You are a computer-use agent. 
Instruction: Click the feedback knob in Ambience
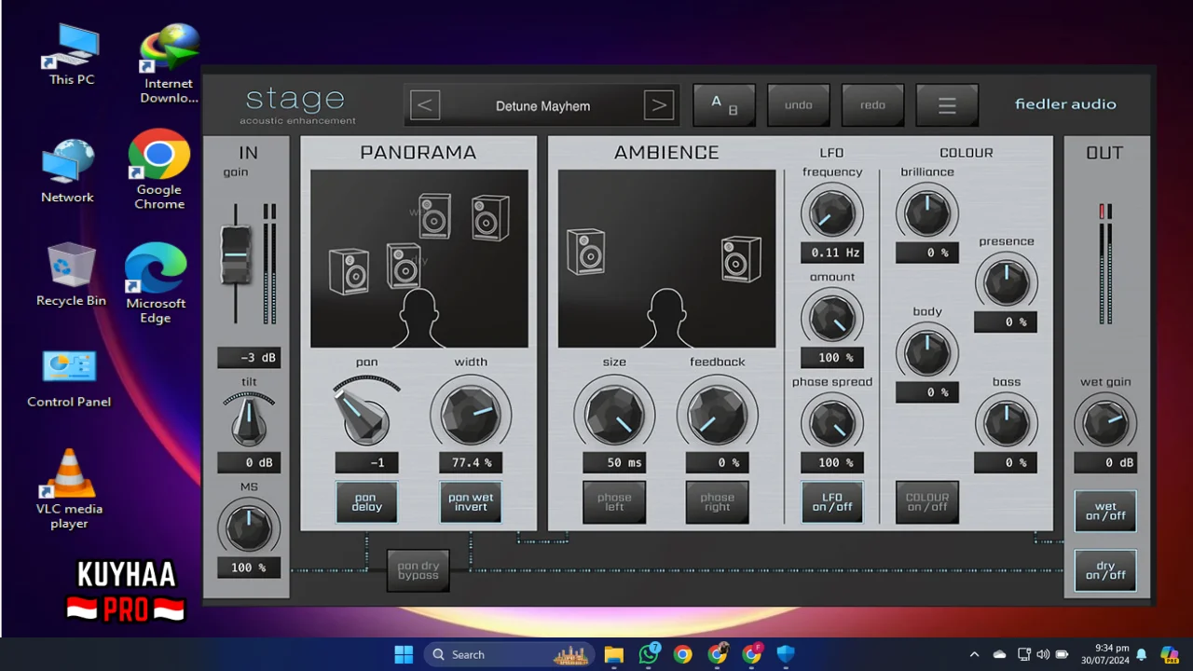tap(718, 415)
